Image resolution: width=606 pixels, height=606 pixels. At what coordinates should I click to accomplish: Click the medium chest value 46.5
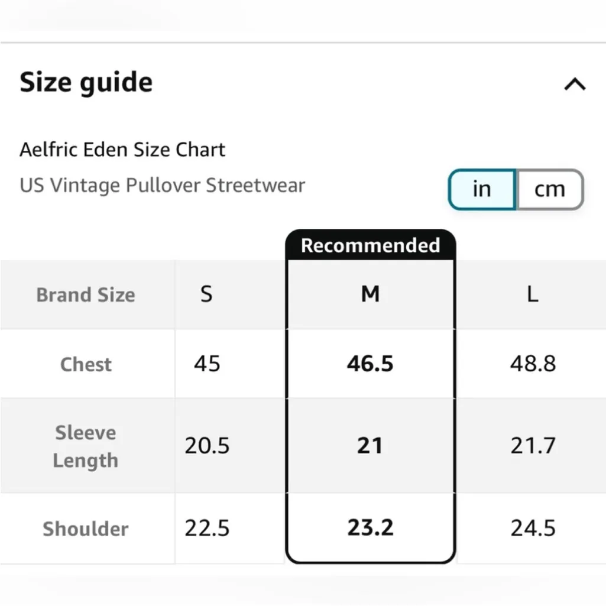point(370,364)
